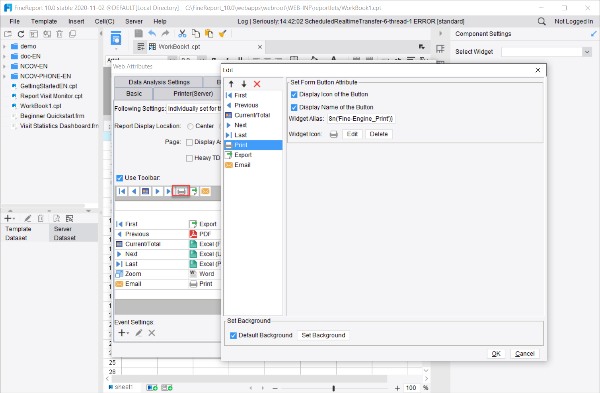This screenshot has width=600, height=393.
Task: Click the Export icon in toolbar preview
Action: tap(194, 192)
